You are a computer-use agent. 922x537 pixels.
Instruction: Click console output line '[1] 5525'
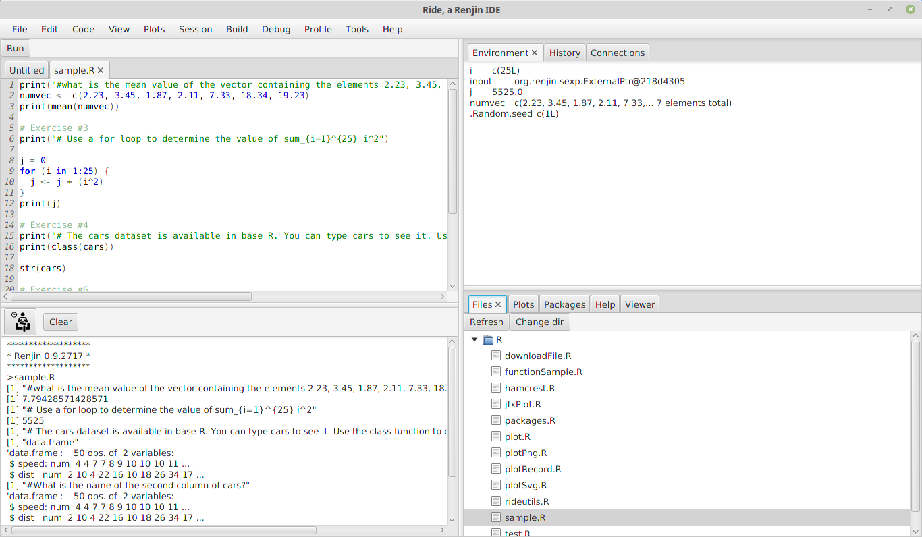click(x=25, y=420)
